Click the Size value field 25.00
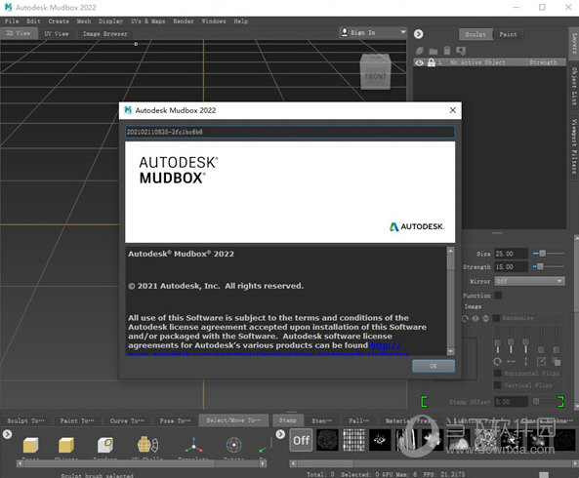Screen dimensions: 579x478 512,254
